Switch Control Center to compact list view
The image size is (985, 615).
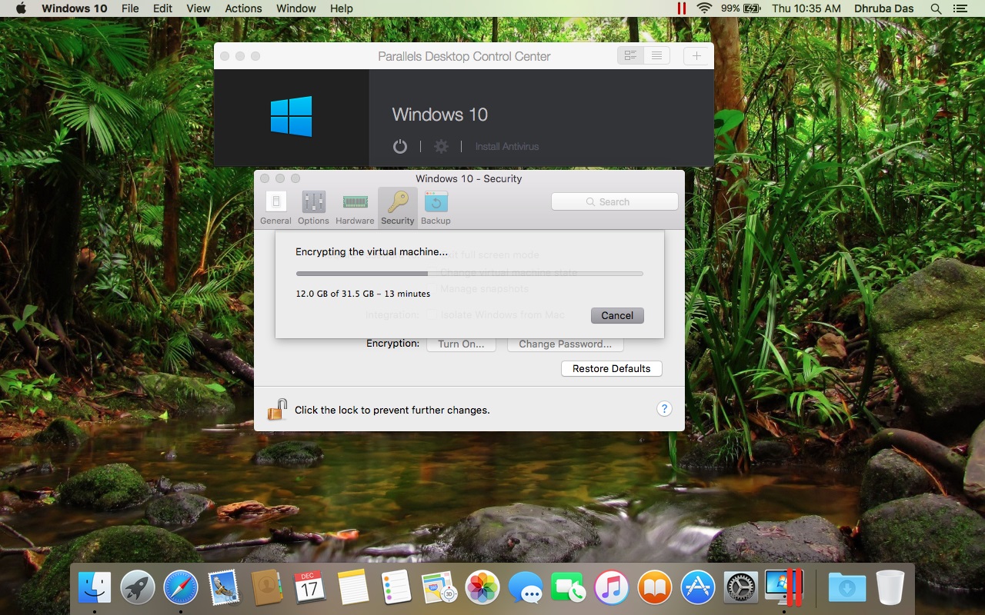(656, 55)
